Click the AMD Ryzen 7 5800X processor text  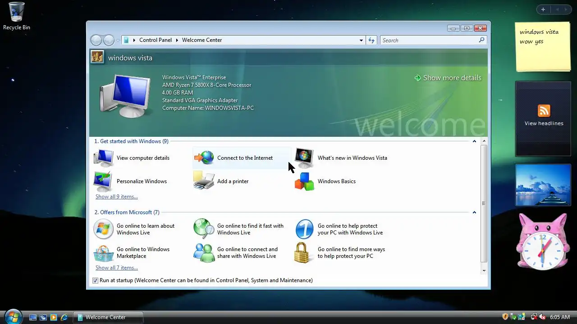pyautogui.click(x=206, y=85)
